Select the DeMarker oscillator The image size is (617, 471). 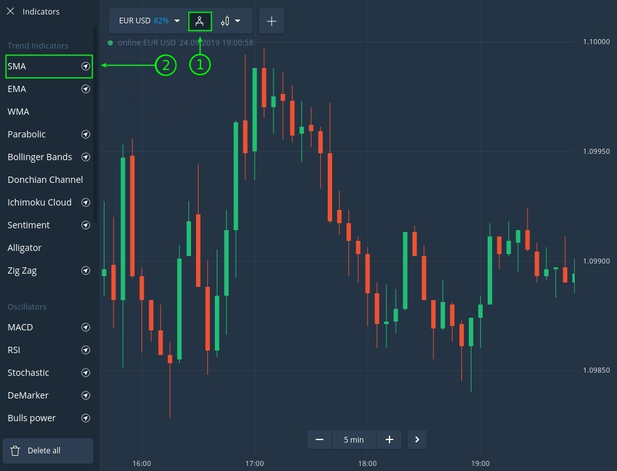pos(28,395)
